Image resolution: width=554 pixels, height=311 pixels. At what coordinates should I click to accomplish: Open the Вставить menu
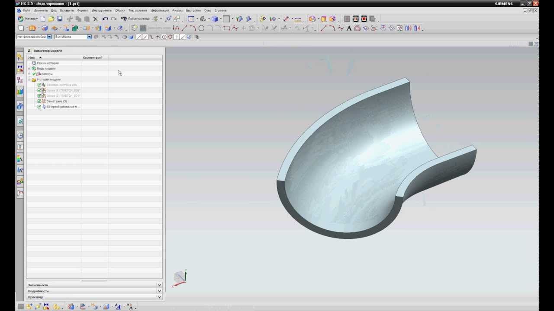pyautogui.click(x=67, y=10)
